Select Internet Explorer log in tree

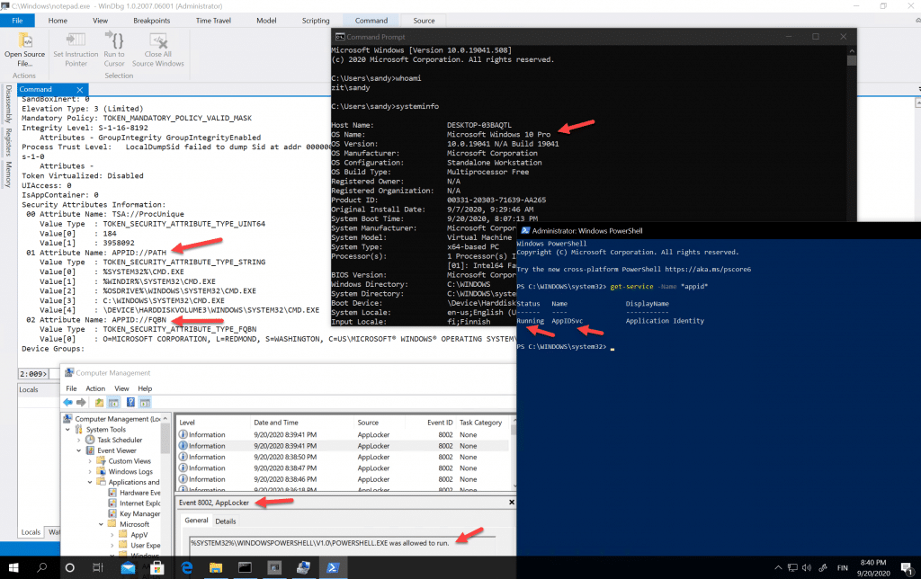[x=135, y=503]
